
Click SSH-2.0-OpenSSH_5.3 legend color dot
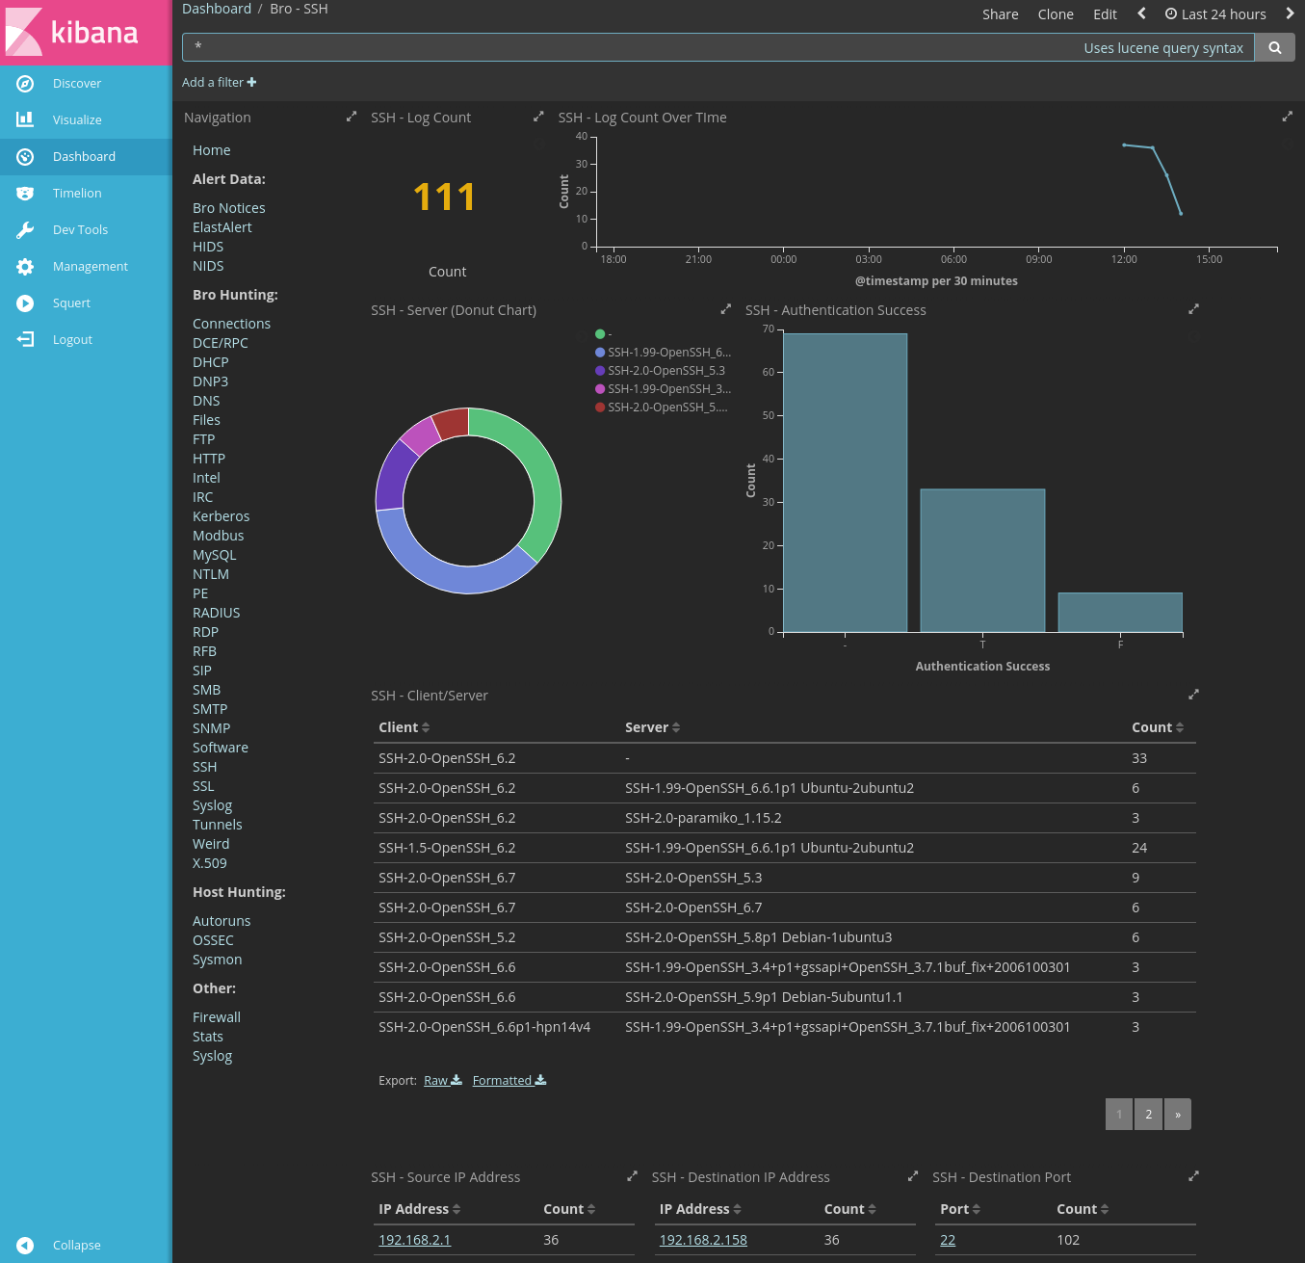pyautogui.click(x=600, y=371)
